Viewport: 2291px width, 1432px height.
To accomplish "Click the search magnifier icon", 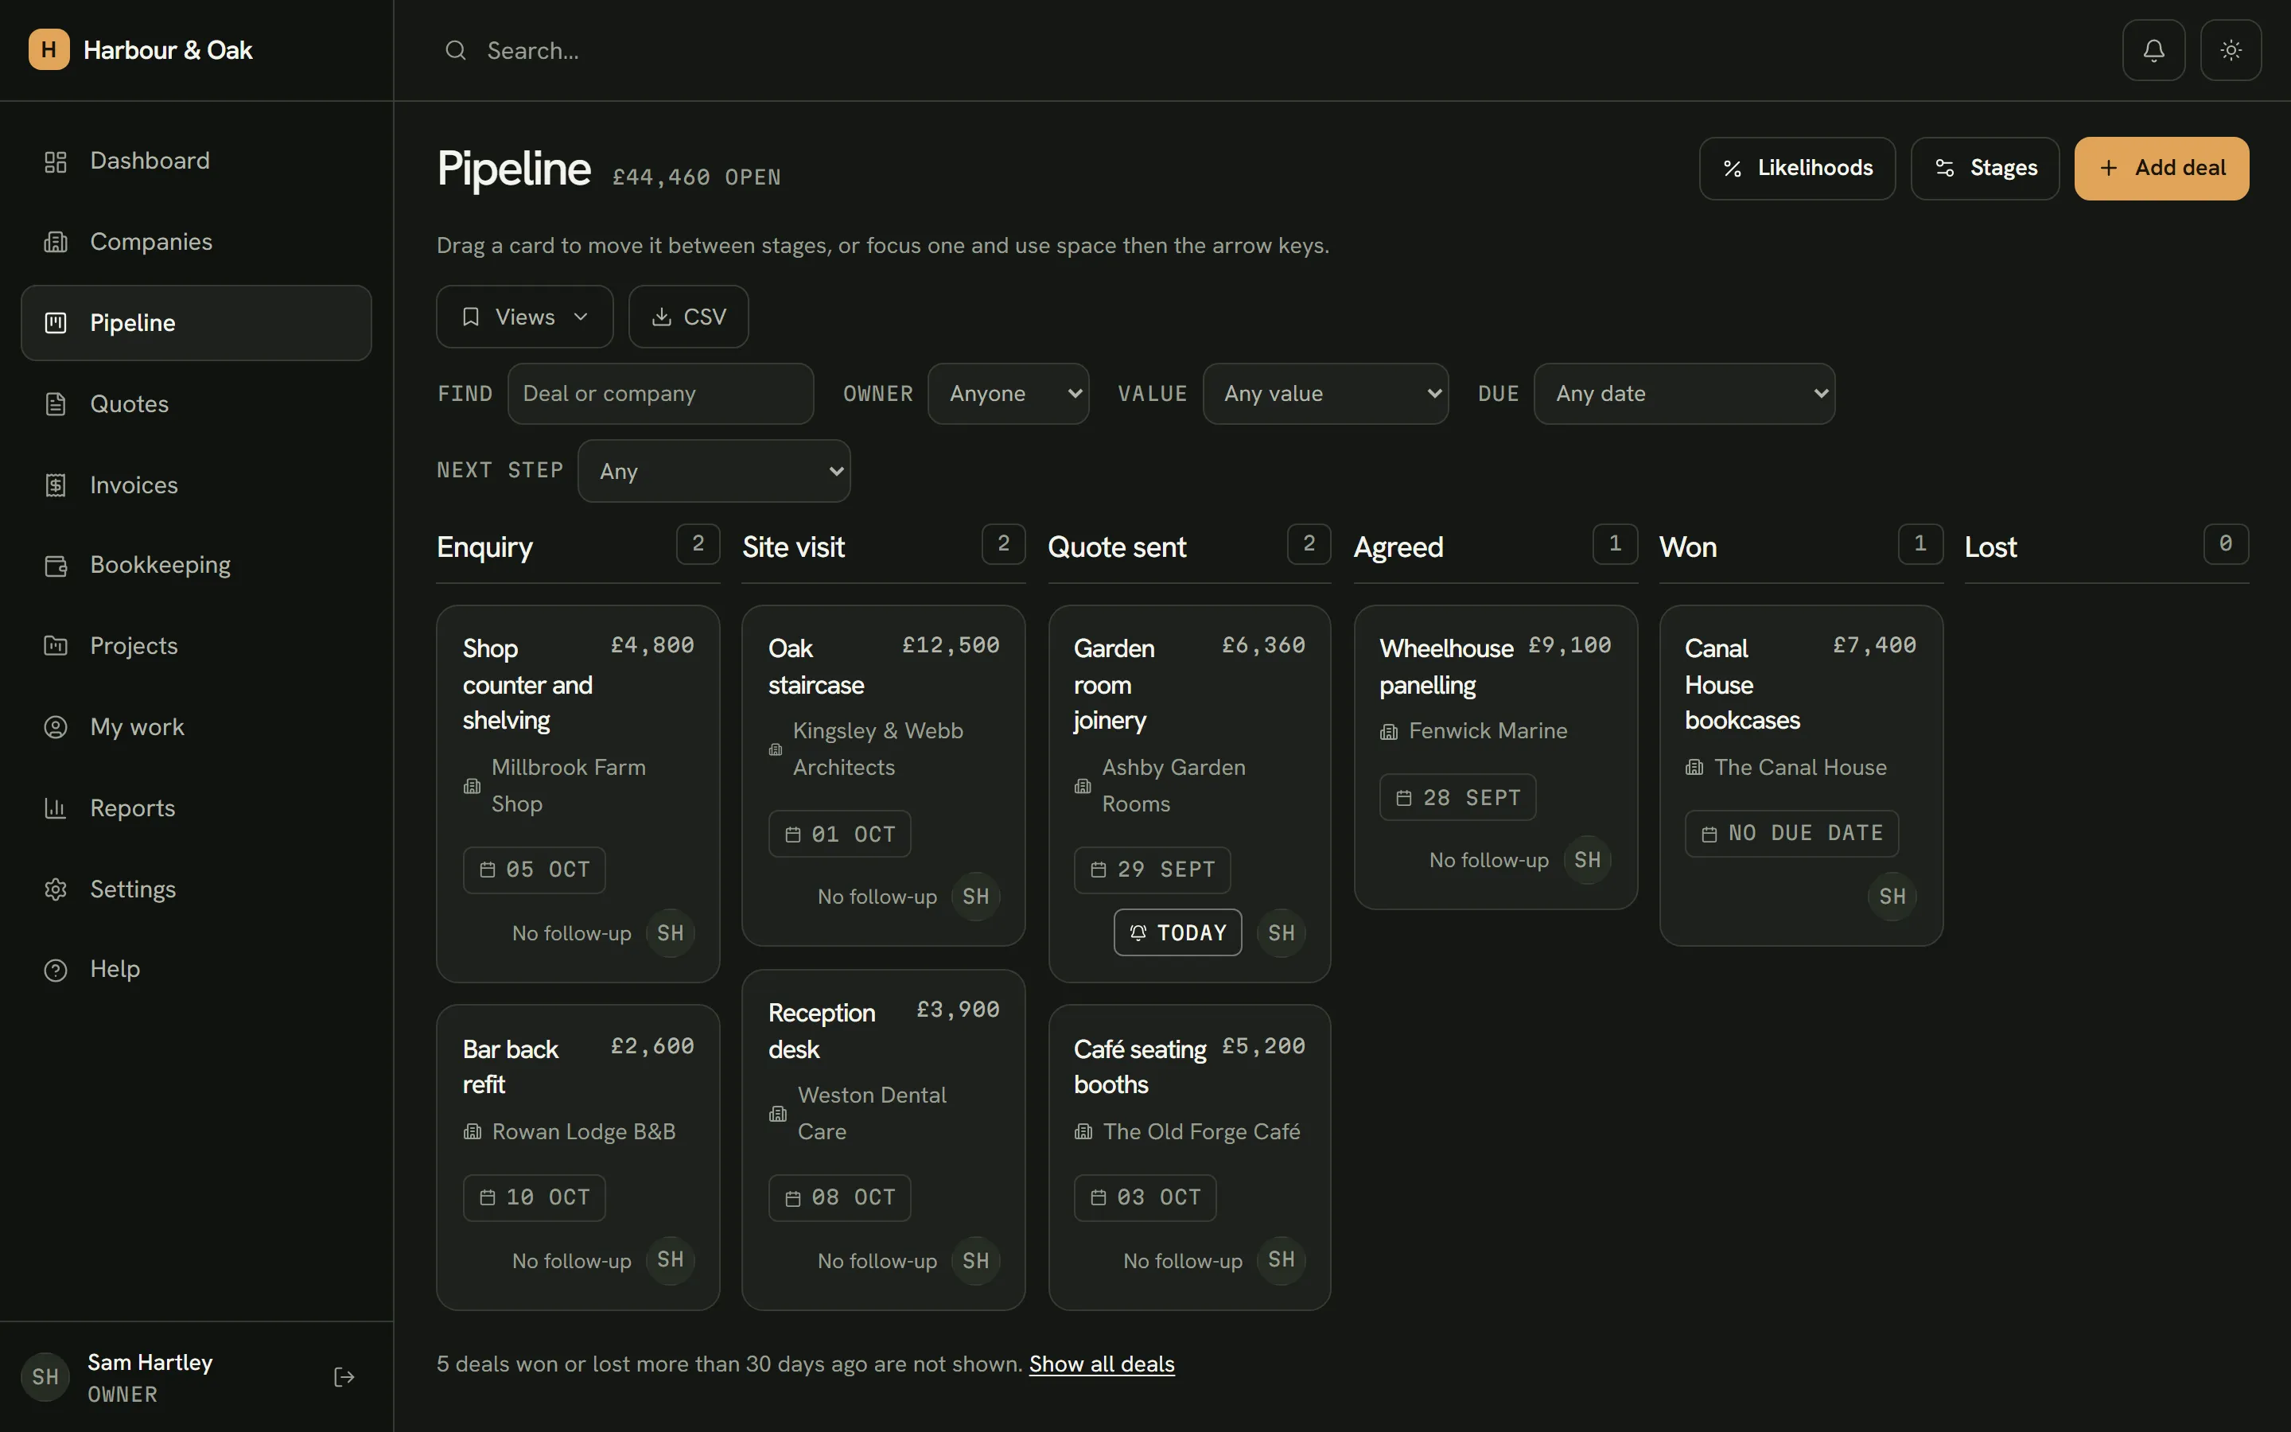I will (455, 50).
